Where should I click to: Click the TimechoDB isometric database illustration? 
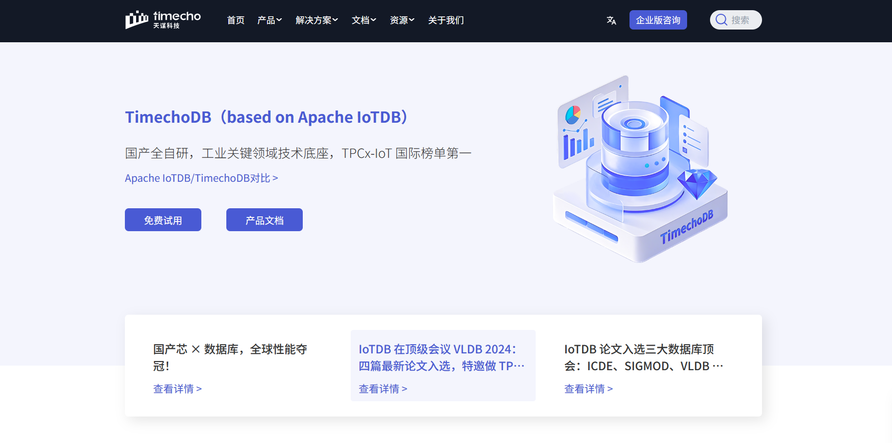(x=640, y=169)
